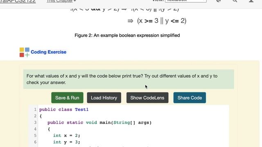The height and width of the screenshot is (147, 262).
Task: Open the This Chapter dropdown menu
Action: coord(61,1)
